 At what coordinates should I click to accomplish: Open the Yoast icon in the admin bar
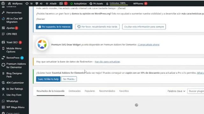pyautogui.click(x=61, y=3)
